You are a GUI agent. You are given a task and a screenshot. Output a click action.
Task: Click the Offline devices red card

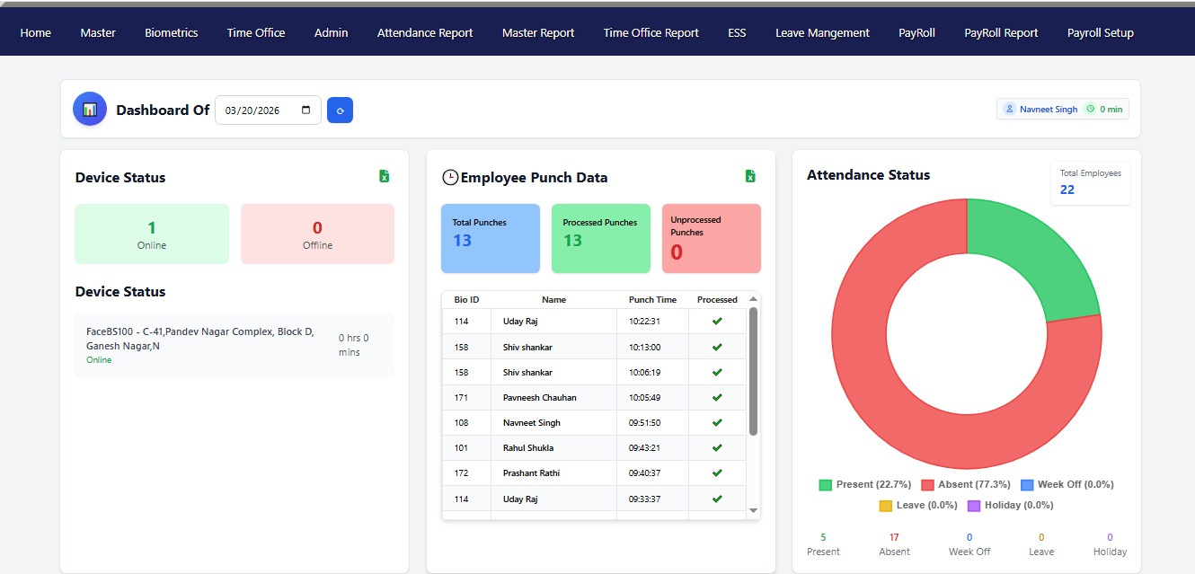317,234
